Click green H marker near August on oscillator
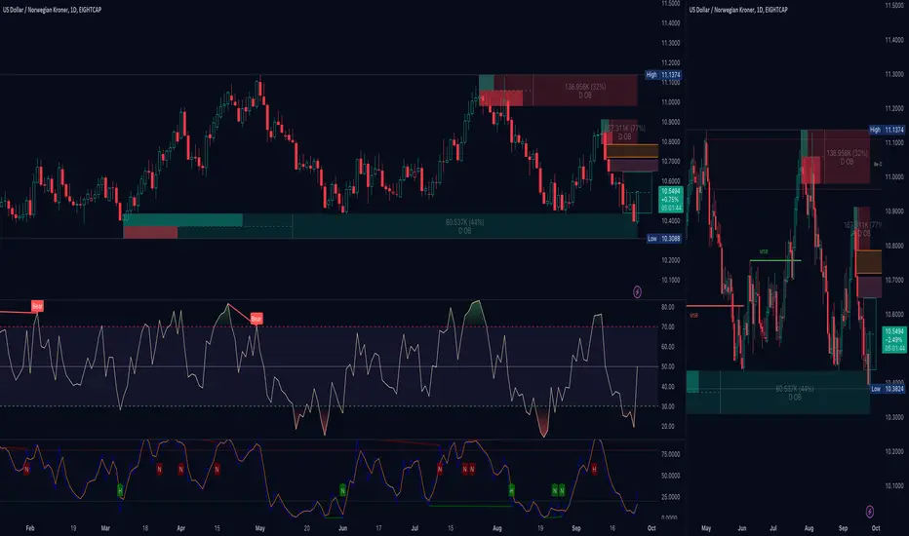 (511, 490)
